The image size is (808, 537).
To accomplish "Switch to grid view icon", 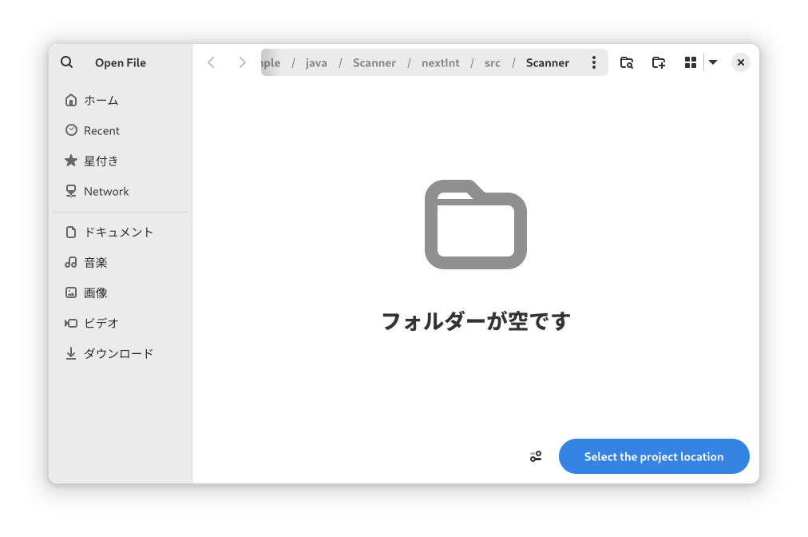I will pyautogui.click(x=691, y=62).
